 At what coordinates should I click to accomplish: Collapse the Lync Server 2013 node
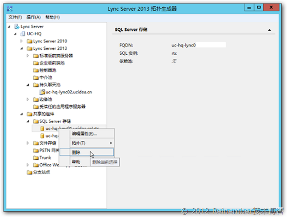pos(22,49)
